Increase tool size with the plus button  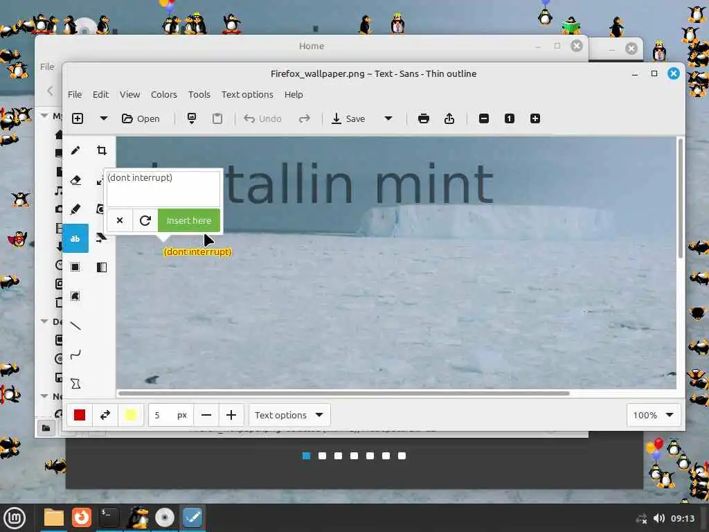(x=231, y=415)
